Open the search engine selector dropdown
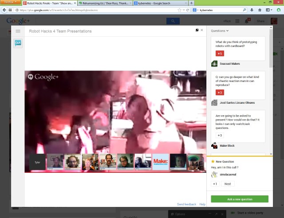 [195, 9]
